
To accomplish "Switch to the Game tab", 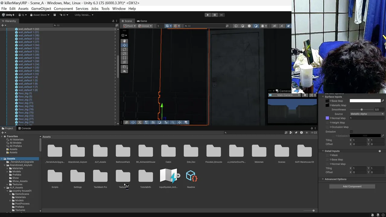I will (x=142, y=21).
